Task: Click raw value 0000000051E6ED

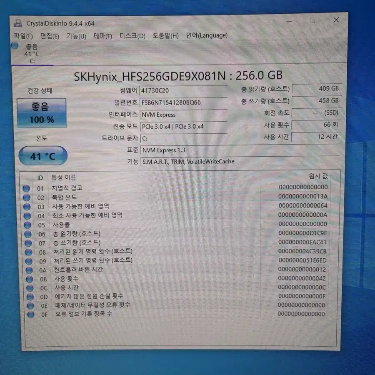Action: coord(302,260)
